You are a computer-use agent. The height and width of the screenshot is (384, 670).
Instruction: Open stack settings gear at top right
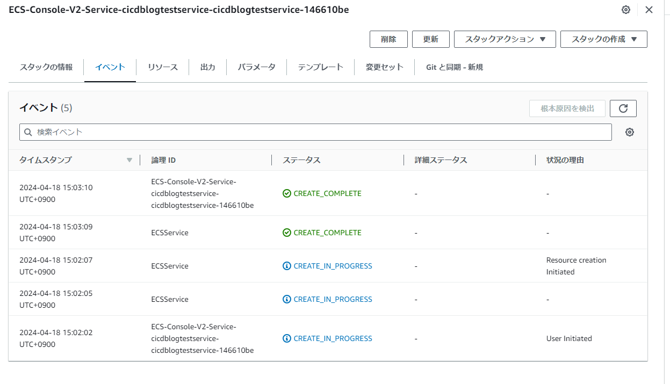[626, 10]
